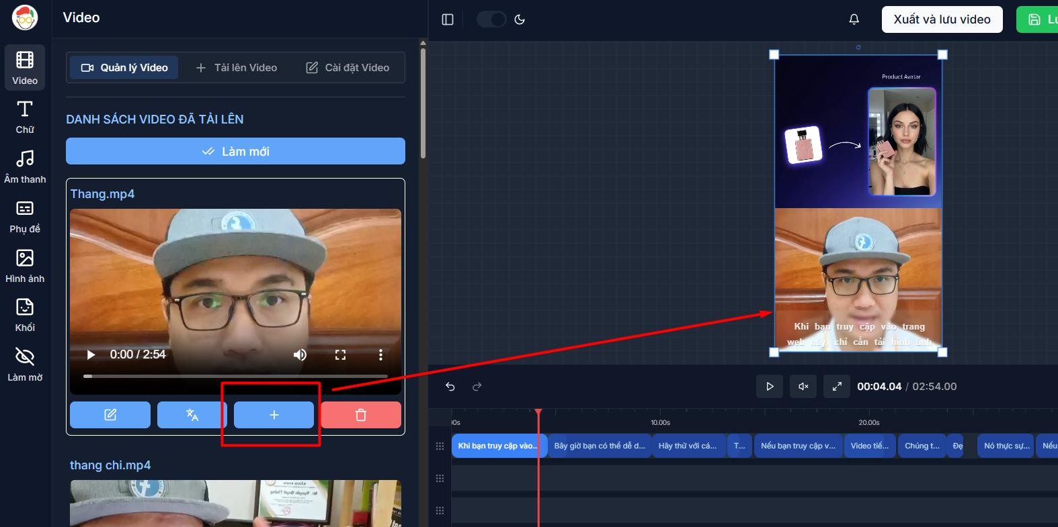Screen dimensions: 1058x527
Task: Select subtitle clip Hãy thử với cá
Action: pos(688,446)
